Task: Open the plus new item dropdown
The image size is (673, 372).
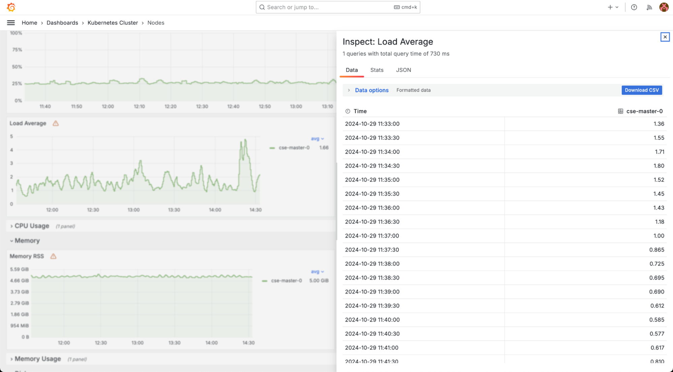Action: pos(613,7)
